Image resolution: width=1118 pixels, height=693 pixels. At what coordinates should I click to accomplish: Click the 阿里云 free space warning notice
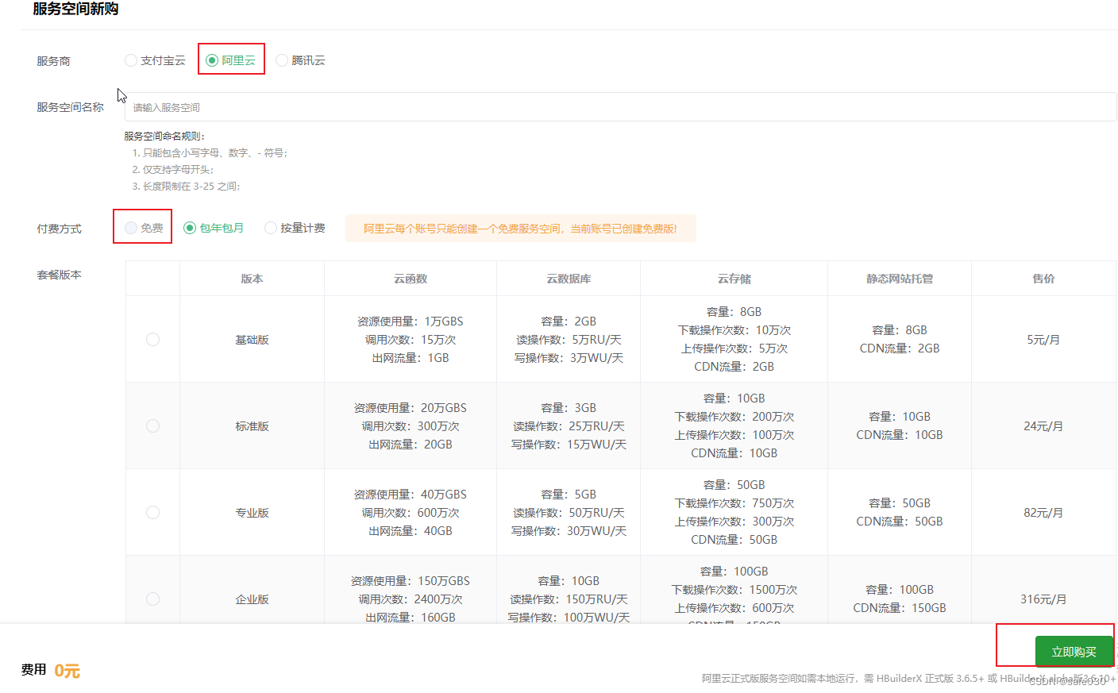(521, 229)
